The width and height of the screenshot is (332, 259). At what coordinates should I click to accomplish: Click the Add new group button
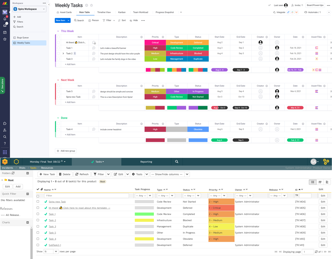click(66, 151)
